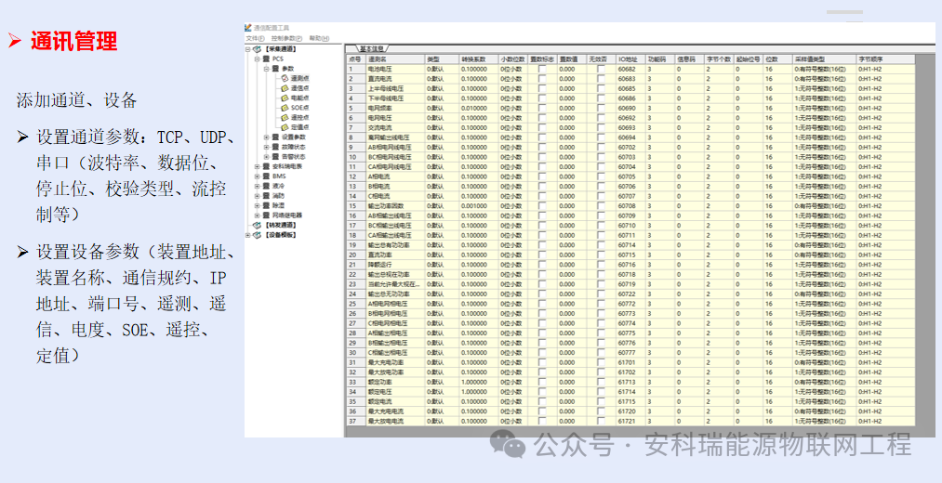Expand the 设置参数 tree node
Viewport: 942px width, 483px height.
coord(267,137)
